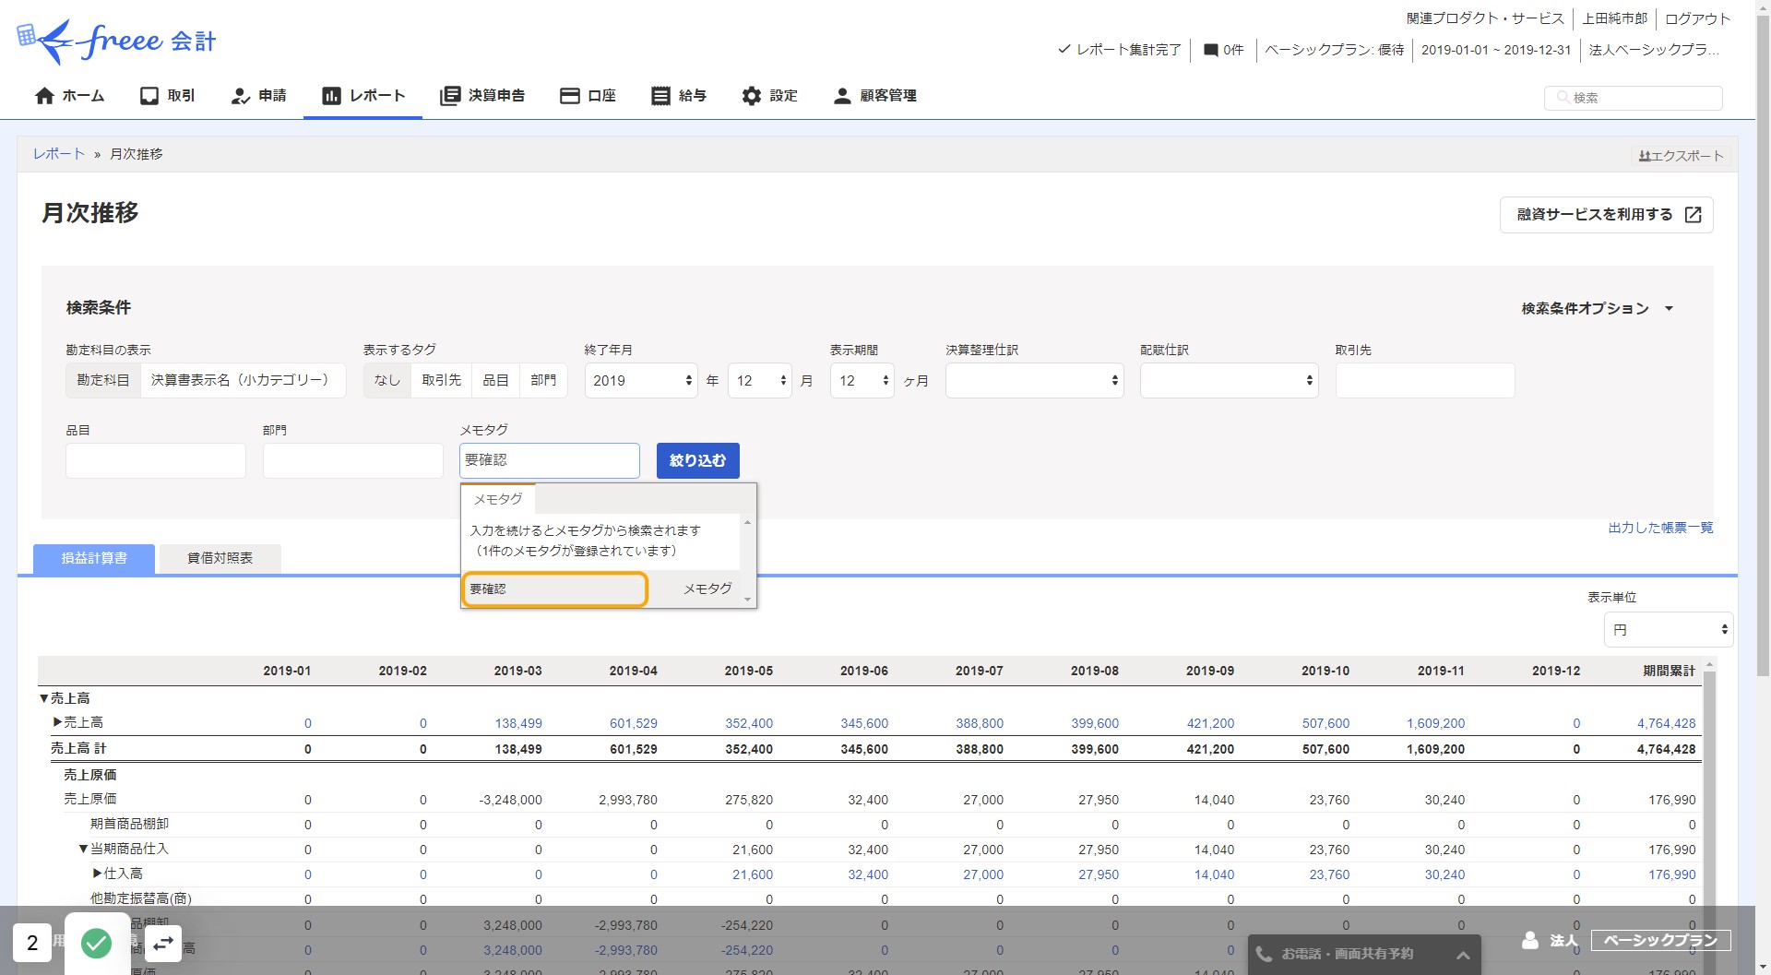Open the 表示期間 12ヶ月 dropdown
Viewport: 1771px width, 975px height.
[862, 380]
